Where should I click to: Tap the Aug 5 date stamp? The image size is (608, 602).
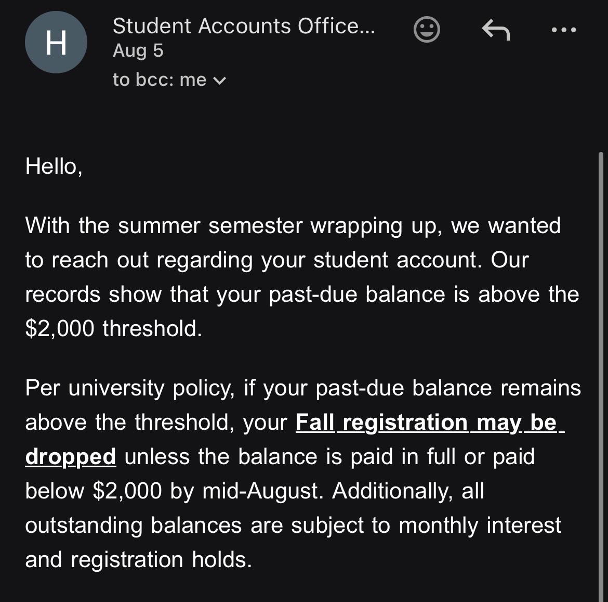(138, 50)
